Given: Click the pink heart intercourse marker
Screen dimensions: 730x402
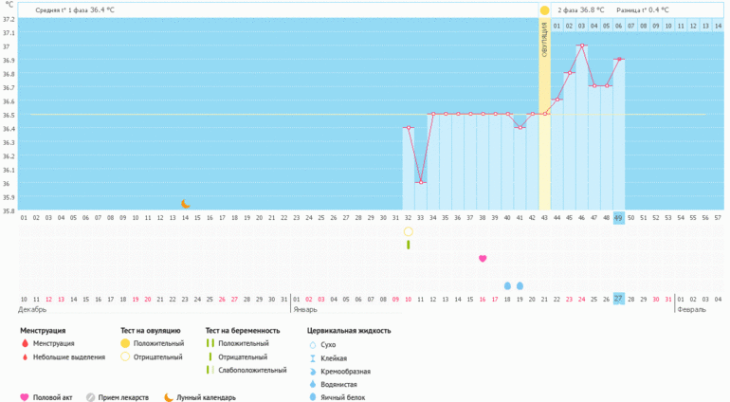Looking at the screenshot, I should point(483,258).
